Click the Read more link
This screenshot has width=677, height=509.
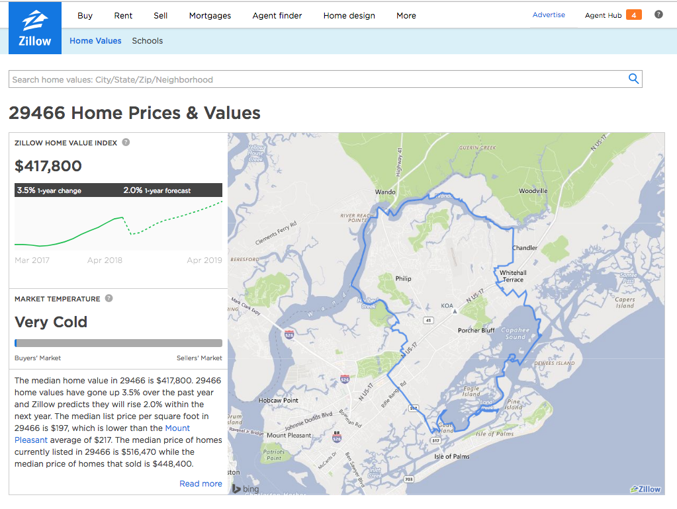pos(201,484)
